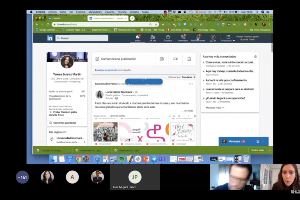Open Google Calendar bookmark
The image size is (300, 200).
(47, 30)
